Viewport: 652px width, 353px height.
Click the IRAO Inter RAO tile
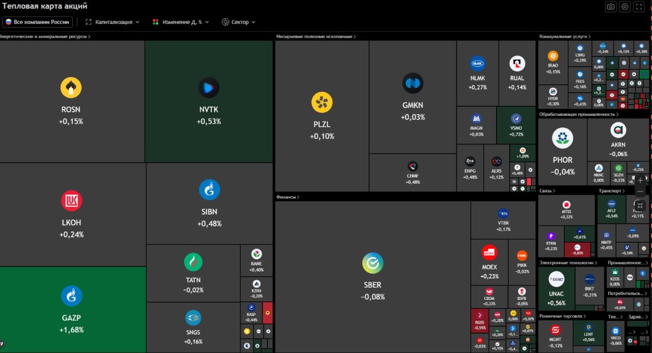pyautogui.click(x=553, y=62)
